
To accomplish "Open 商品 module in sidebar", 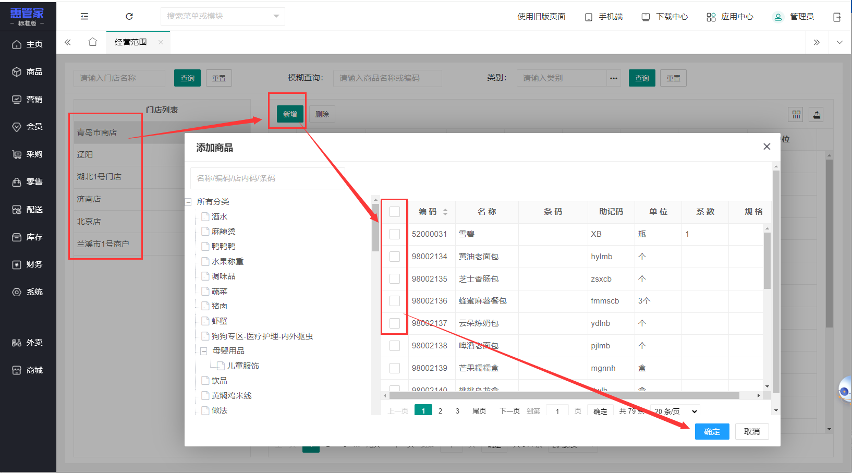I will [28, 72].
